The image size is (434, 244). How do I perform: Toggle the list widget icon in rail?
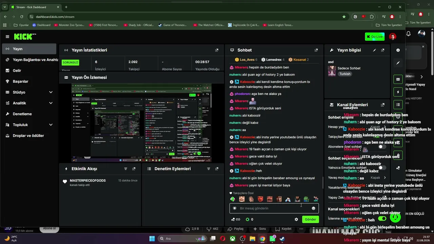(398, 104)
